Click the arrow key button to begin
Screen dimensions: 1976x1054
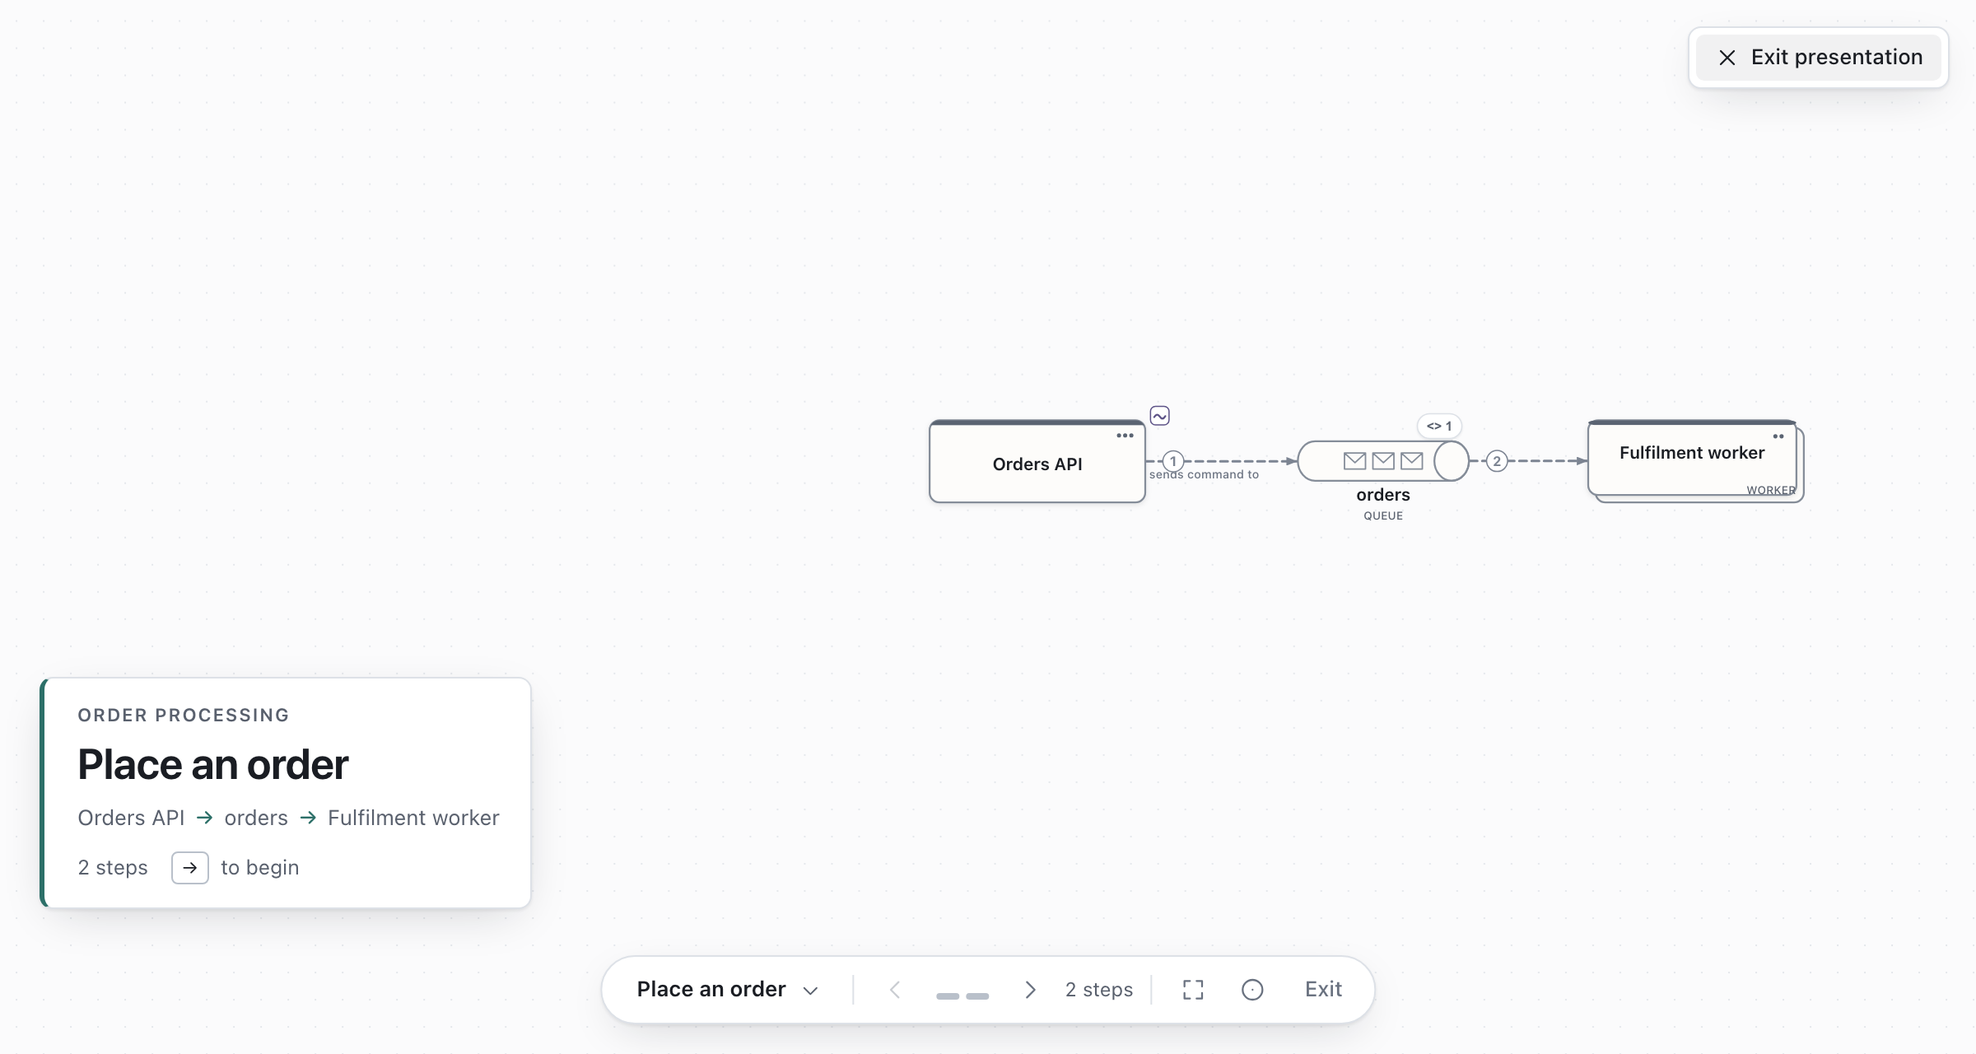coord(189,868)
